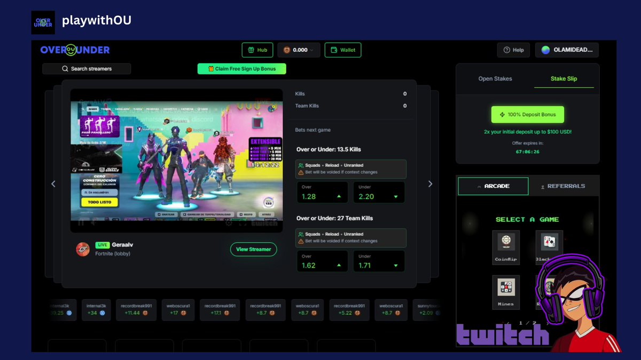The image size is (641, 360).
Task: Select the Blackjack cards game
Action: [549, 247]
